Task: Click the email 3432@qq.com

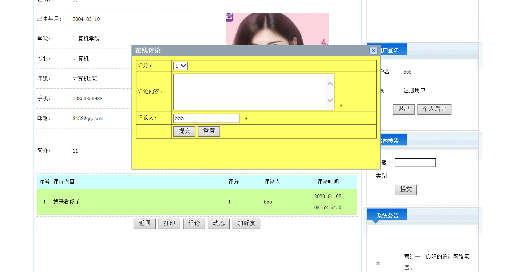Action: point(87,118)
